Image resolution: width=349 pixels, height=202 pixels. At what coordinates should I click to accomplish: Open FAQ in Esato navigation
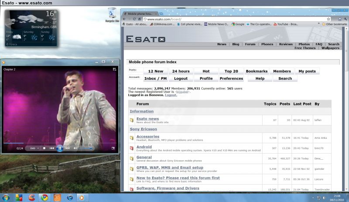(319, 44)
